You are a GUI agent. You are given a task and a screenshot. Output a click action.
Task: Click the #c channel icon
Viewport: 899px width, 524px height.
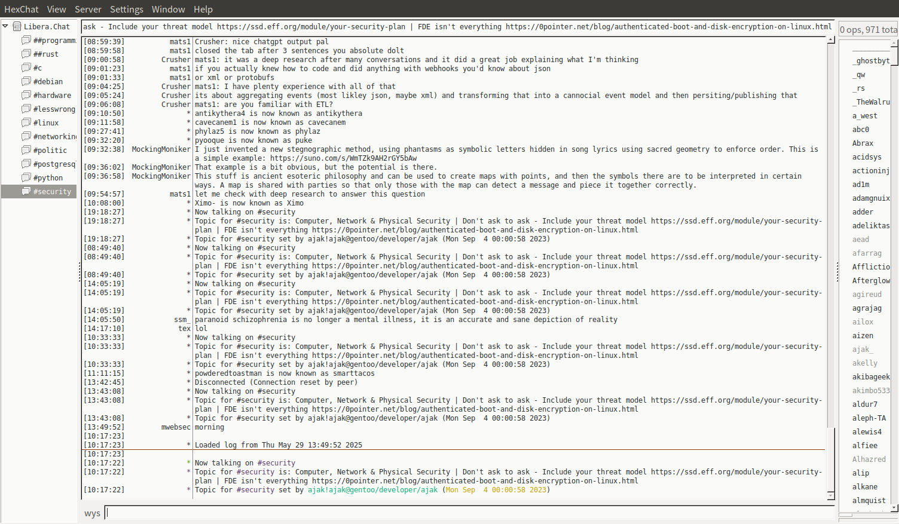pyautogui.click(x=26, y=68)
